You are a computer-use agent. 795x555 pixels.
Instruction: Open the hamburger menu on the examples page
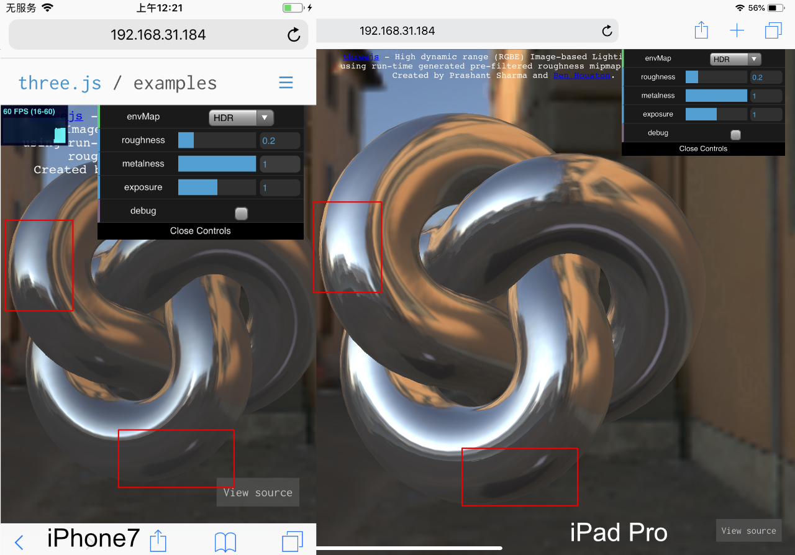(x=286, y=82)
